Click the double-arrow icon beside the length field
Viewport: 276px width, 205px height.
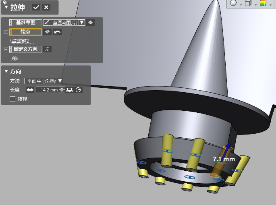[x=30, y=90]
